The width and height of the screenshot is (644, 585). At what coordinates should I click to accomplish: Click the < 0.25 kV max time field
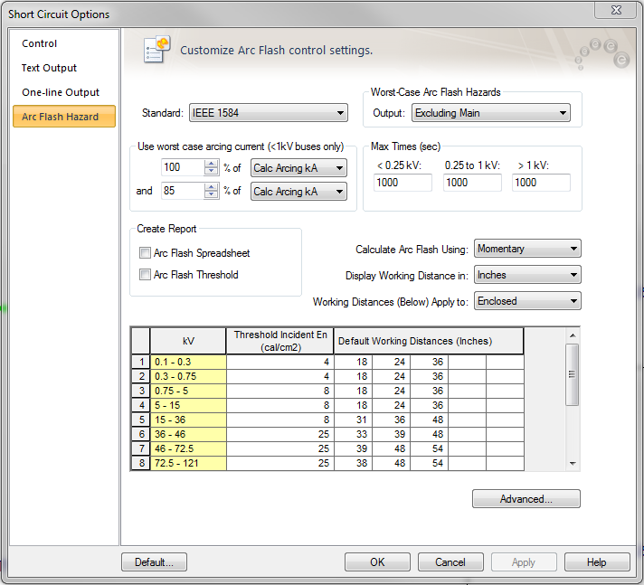point(402,183)
